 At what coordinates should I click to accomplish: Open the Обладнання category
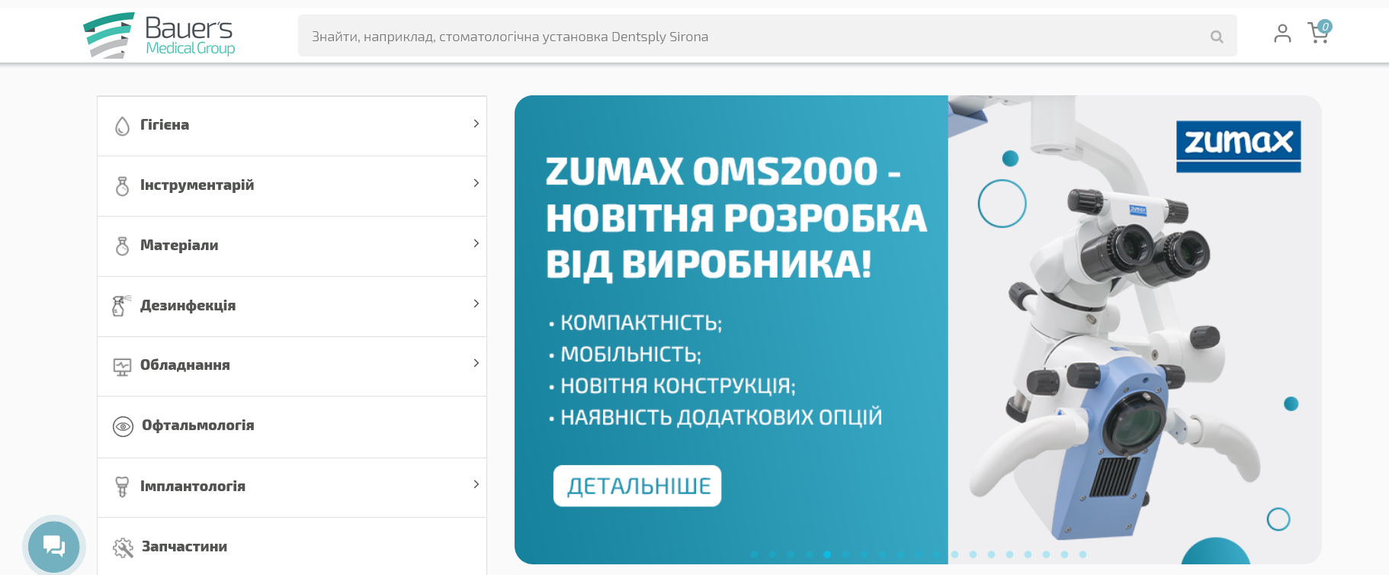point(185,365)
